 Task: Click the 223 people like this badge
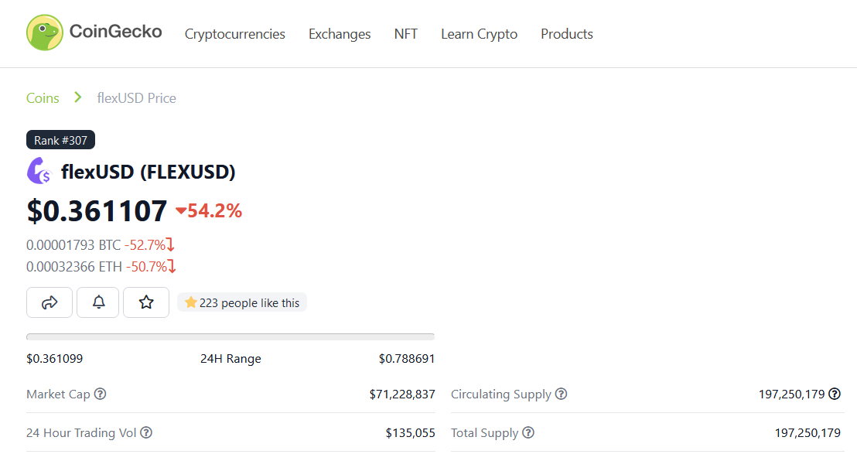242,302
